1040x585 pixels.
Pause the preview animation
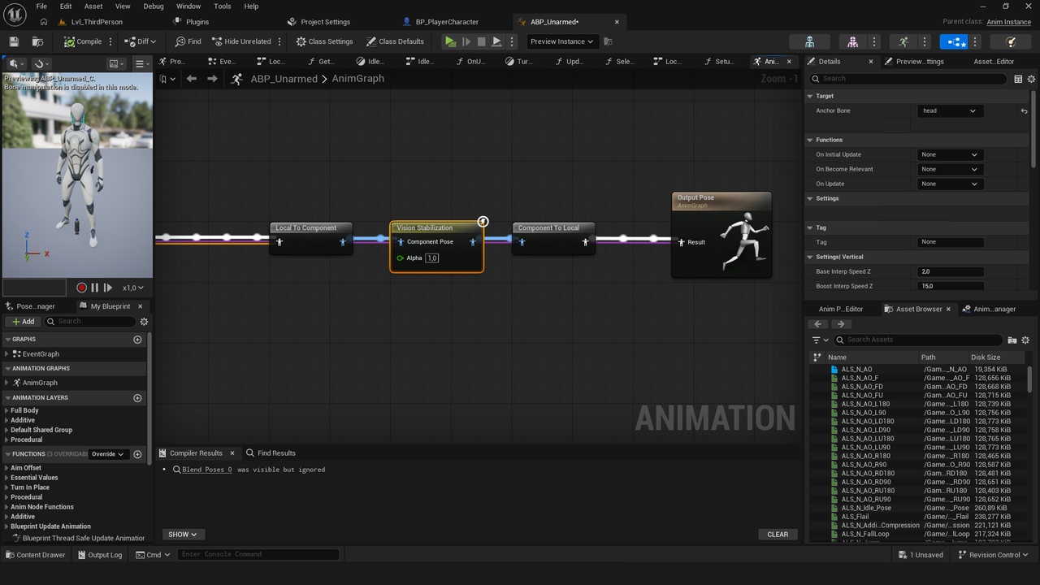pos(94,288)
